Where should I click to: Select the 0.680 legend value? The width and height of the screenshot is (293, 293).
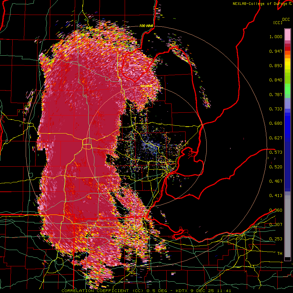[x=276, y=123]
